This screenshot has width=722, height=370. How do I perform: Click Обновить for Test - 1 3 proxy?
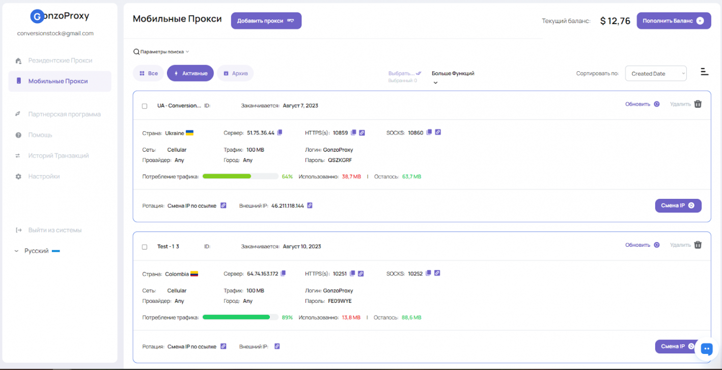click(643, 245)
